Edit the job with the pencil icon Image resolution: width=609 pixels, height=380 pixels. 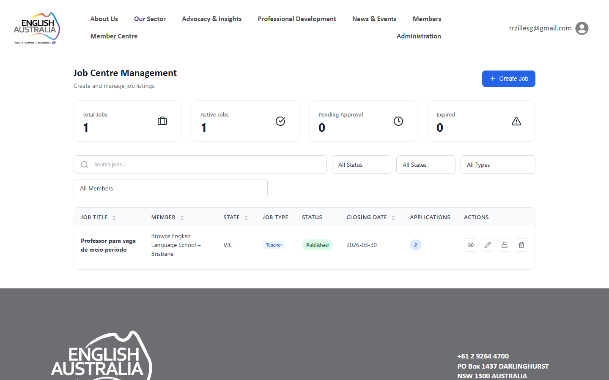coord(488,245)
